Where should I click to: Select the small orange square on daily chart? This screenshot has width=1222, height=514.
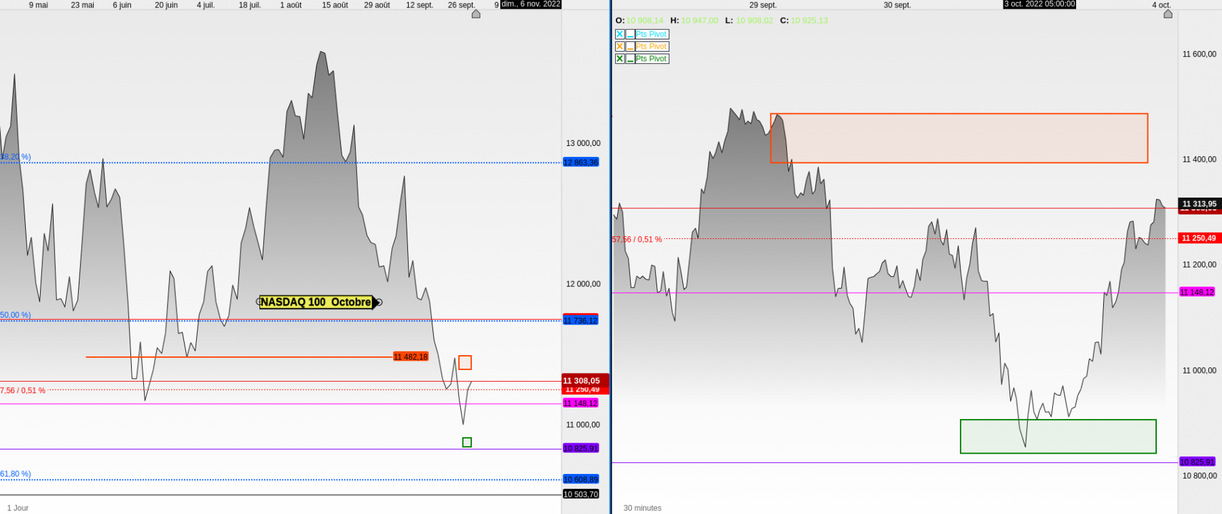465,363
